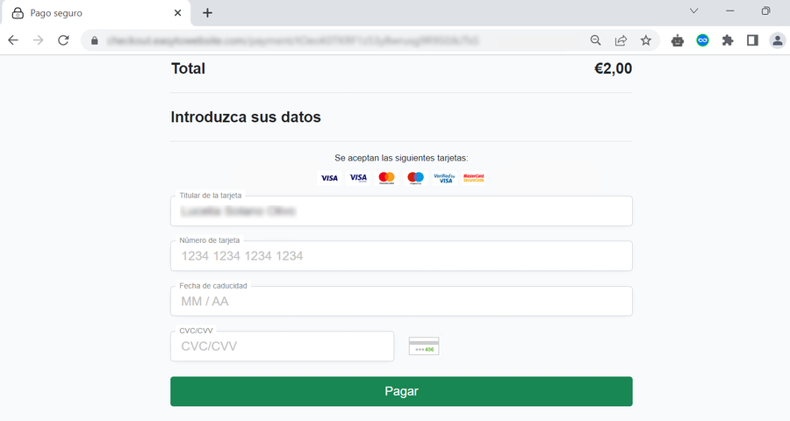Click the blue infinity extension icon
This screenshot has width=790, height=421.
pos(702,40)
